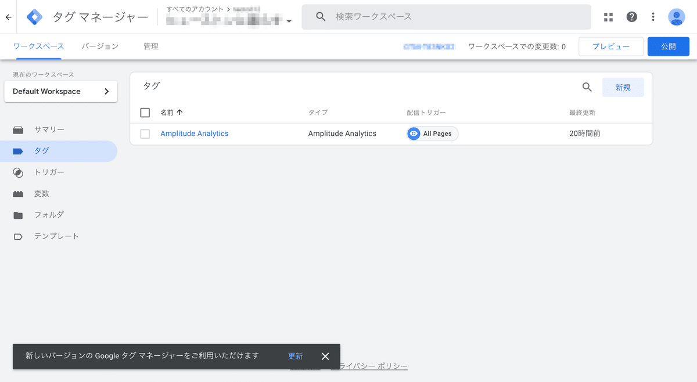This screenshot has height=382, width=697.
Task: Switch to the ワークスペース tab
Action: point(38,46)
